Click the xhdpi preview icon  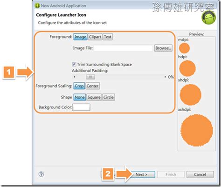(x=191, y=94)
